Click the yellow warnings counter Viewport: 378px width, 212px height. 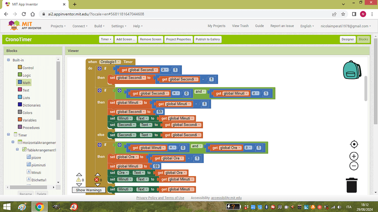(x=79, y=180)
